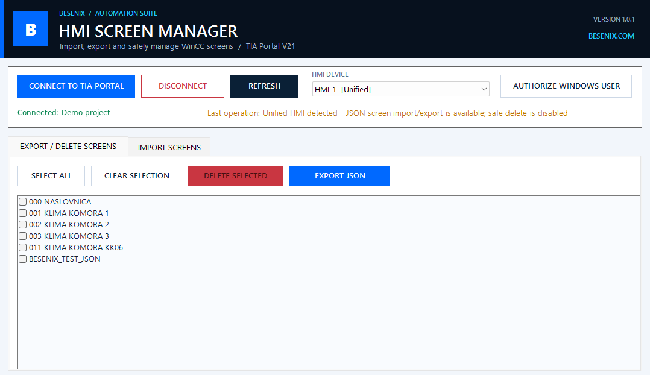Check the 000 NASLOVNICA checkbox
650x375 pixels.
(x=23, y=202)
